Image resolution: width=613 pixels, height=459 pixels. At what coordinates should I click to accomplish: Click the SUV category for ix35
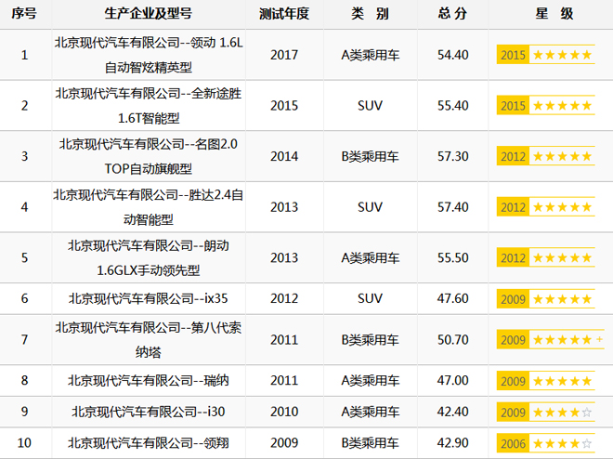370,298
